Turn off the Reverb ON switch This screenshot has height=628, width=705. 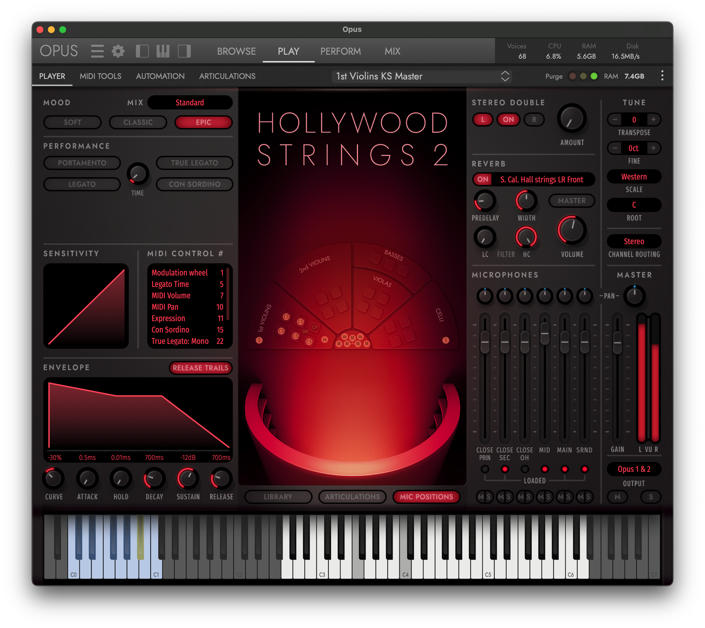(483, 179)
